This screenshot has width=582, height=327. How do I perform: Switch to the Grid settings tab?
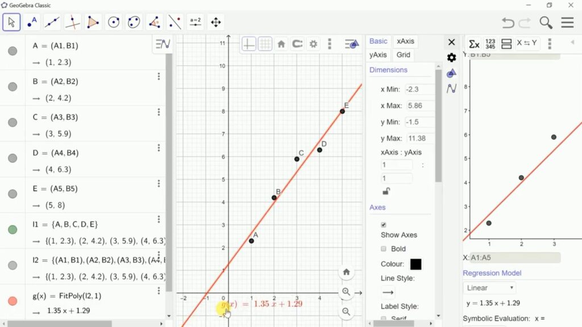403,55
